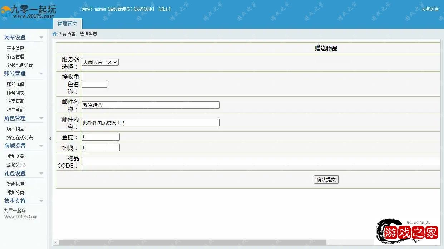The height and width of the screenshot is (249, 444).
Task: Collapse the 账号管理 section chevron
Action: coord(41,73)
